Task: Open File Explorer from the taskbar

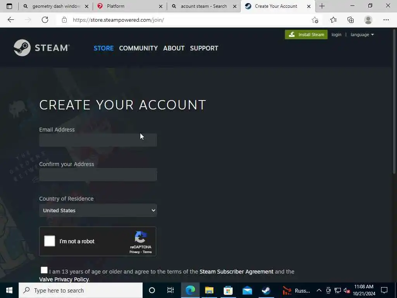Action: pyautogui.click(x=209, y=290)
